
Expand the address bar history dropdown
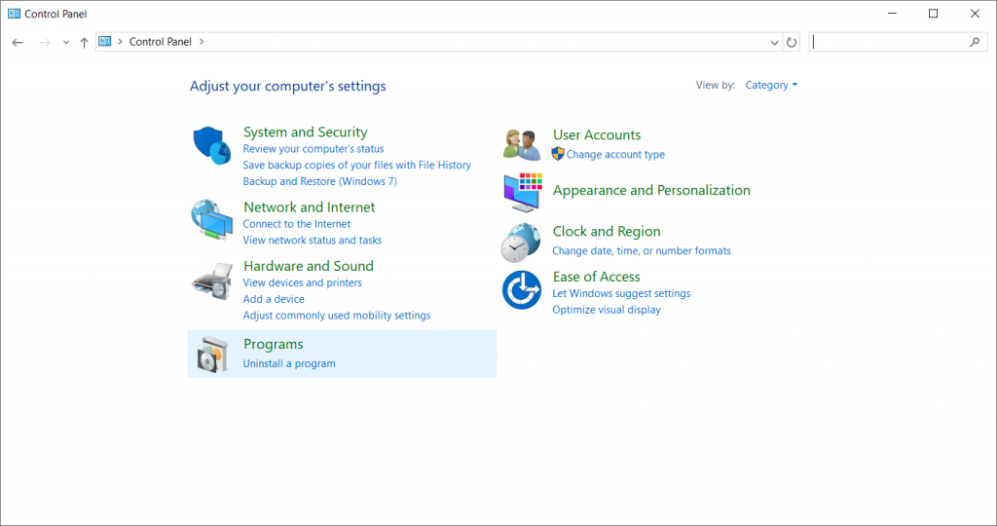(774, 43)
